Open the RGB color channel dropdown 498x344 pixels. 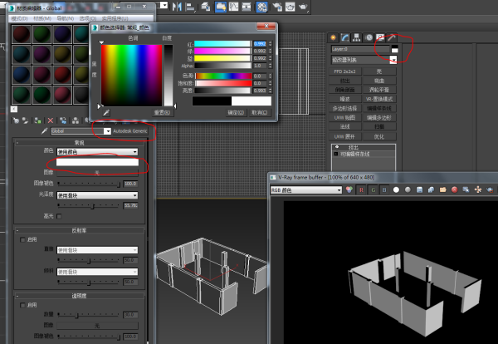point(339,189)
